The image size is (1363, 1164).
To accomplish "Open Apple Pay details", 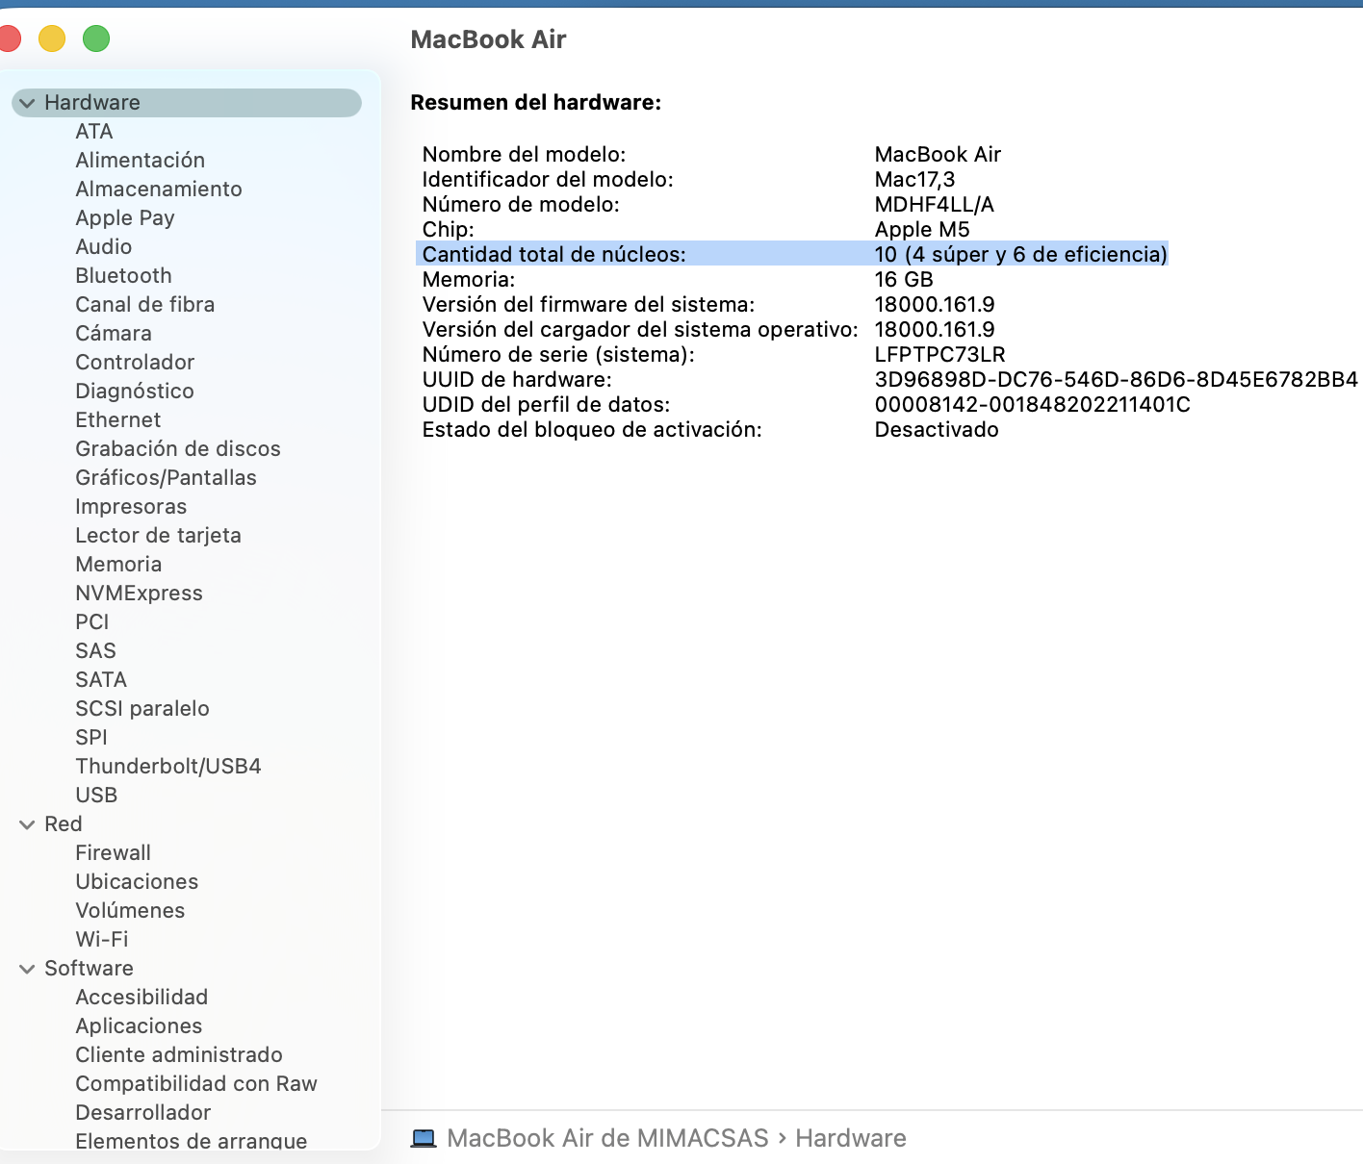I will coord(125,218).
